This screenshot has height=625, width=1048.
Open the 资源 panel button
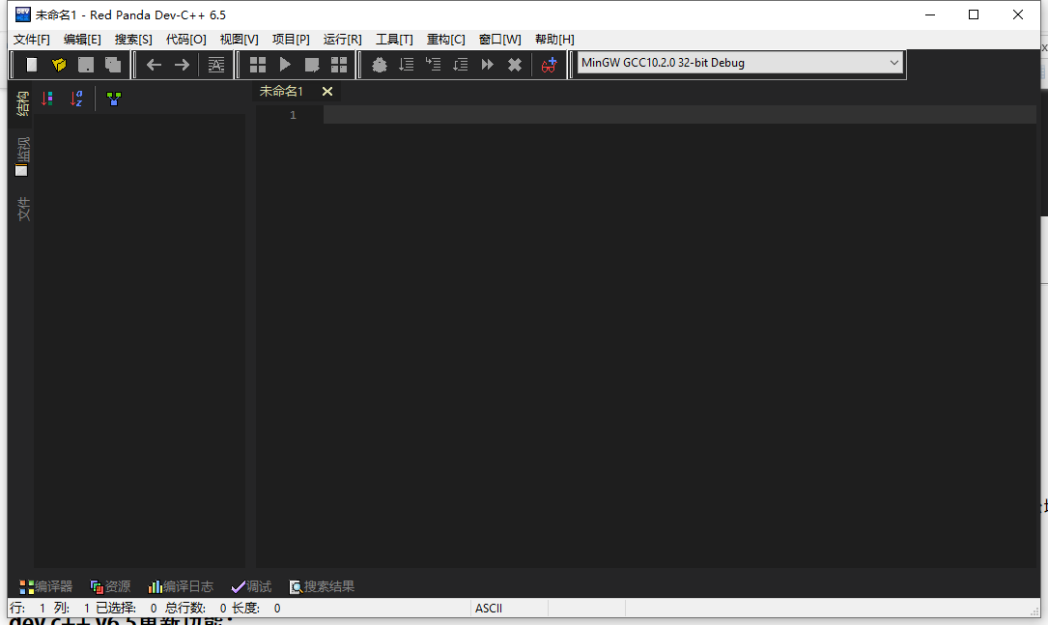(109, 585)
